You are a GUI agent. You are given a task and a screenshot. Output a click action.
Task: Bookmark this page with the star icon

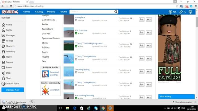[x=177, y=6]
